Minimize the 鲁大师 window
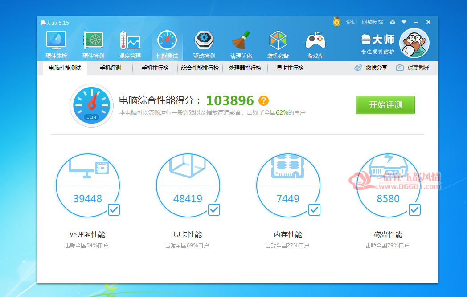 tap(416, 22)
